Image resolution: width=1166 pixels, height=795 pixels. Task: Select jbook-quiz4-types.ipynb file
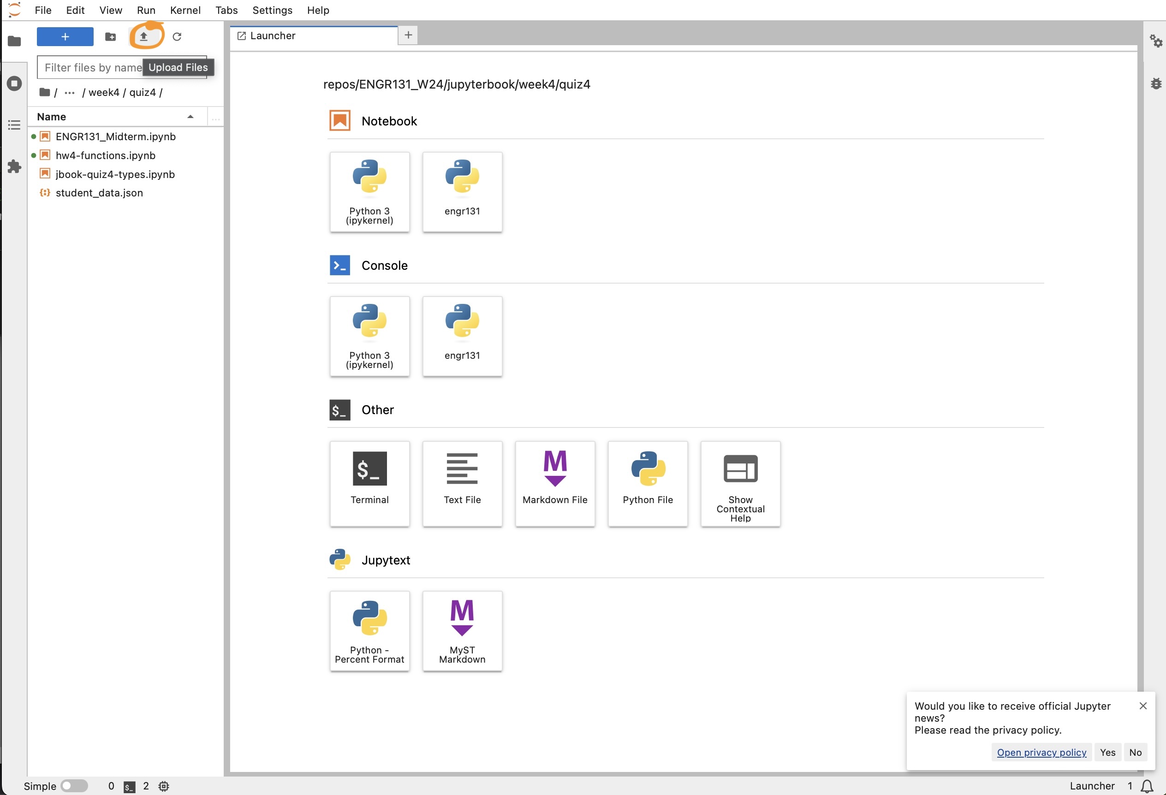[125, 175]
